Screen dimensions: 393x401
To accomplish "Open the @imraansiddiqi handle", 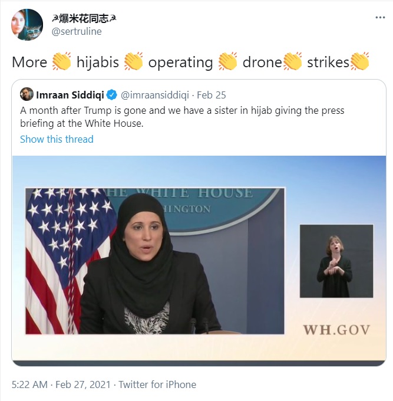I will point(155,95).
